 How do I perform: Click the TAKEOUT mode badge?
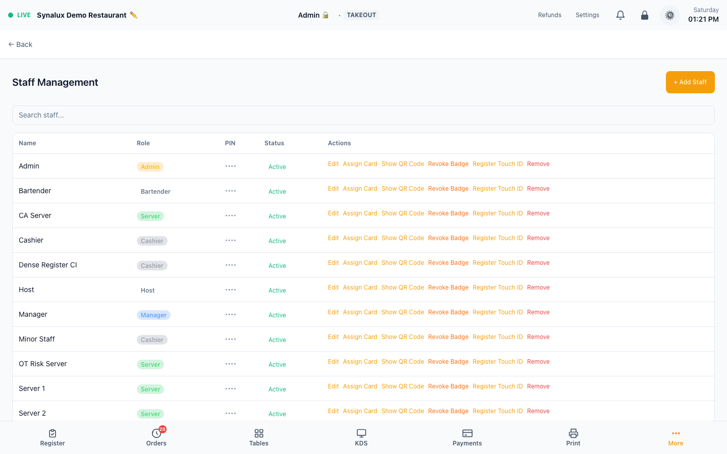coord(361,15)
